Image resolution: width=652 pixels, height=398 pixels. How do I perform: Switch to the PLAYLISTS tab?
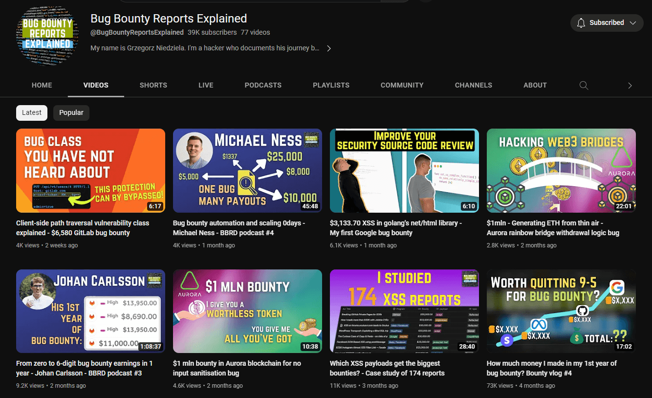coord(331,85)
